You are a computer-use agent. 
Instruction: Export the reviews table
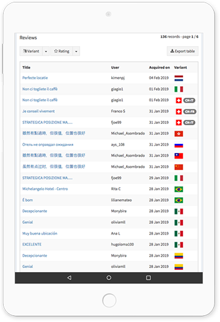182,52
